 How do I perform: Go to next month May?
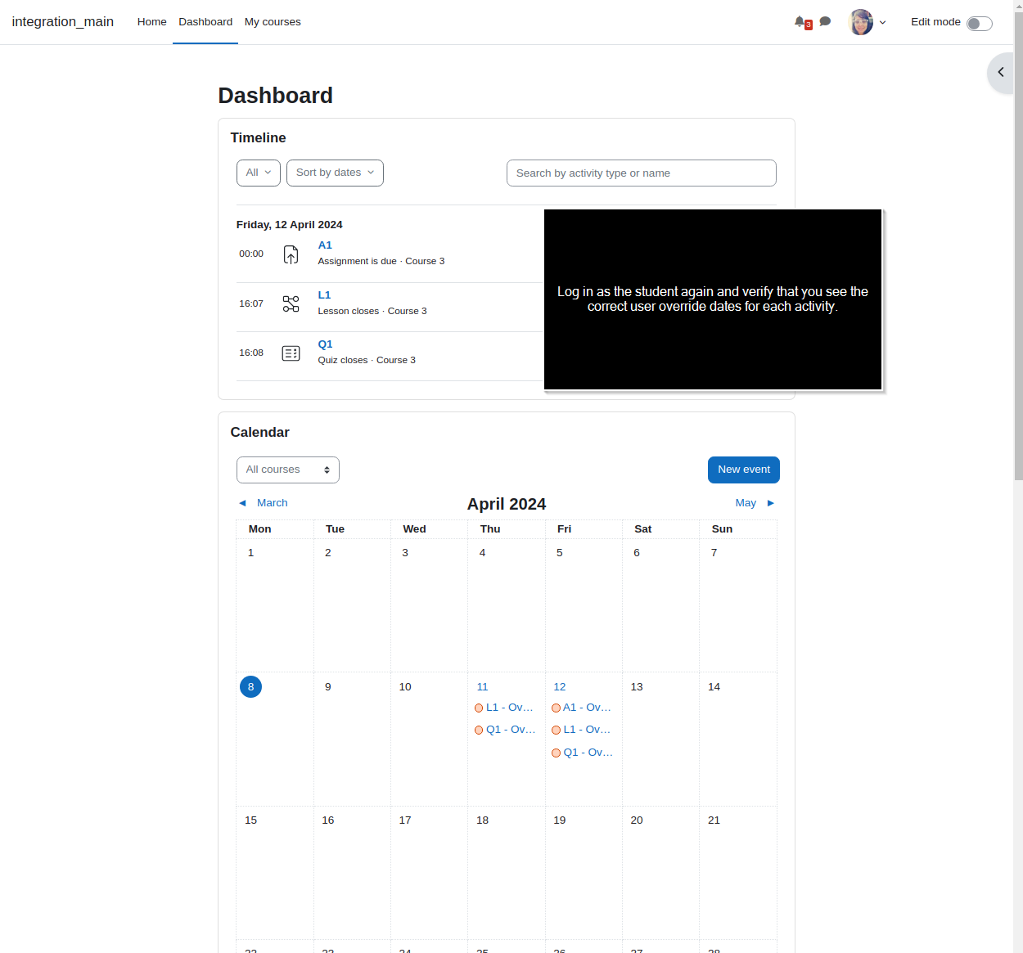coord(746,503)
